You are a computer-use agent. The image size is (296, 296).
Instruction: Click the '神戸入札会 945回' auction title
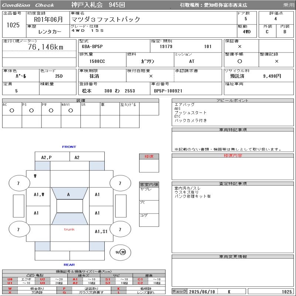[98, 5]
